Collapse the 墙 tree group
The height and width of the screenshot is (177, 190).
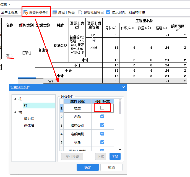[15, 112]
